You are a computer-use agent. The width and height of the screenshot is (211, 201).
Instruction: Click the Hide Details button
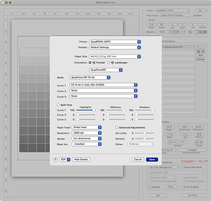[x=81, y=160]
